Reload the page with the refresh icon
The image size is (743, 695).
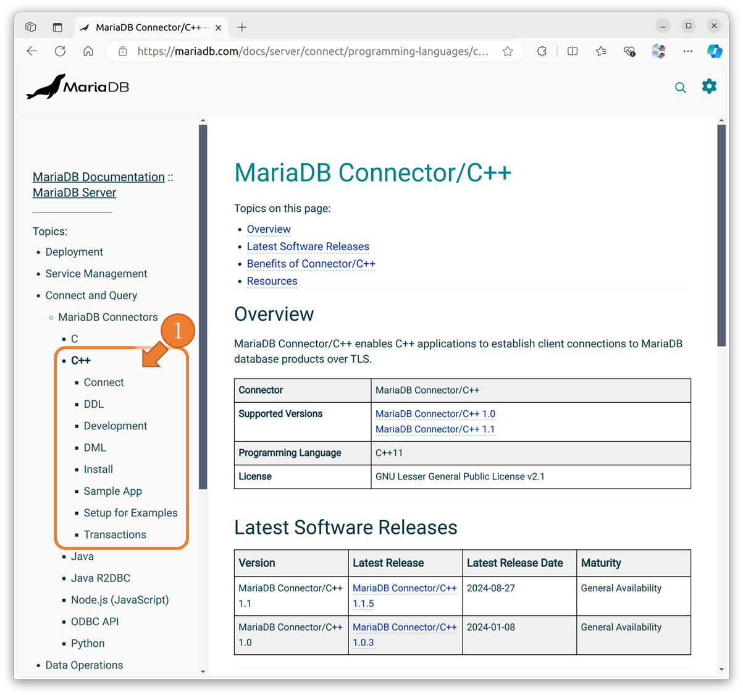point(60,51)
